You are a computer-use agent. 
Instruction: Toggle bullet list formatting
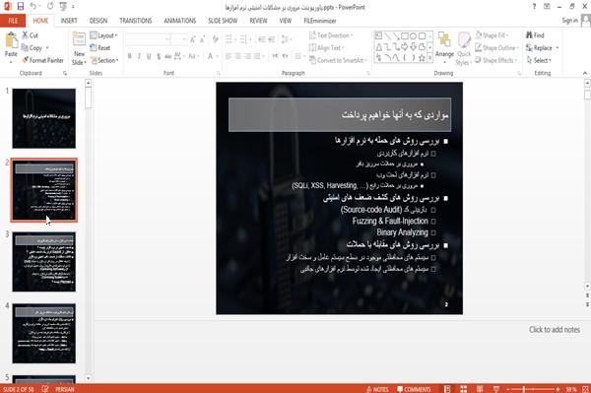230,39
